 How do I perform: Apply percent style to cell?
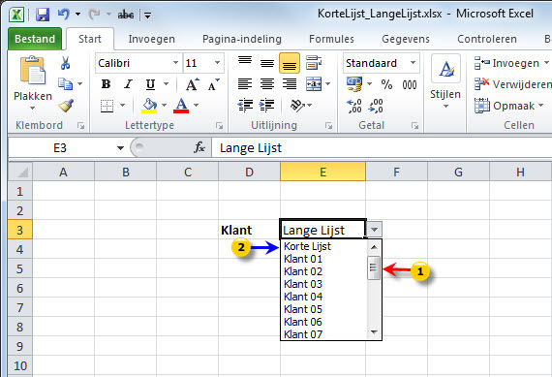click(x=386, y=84)
